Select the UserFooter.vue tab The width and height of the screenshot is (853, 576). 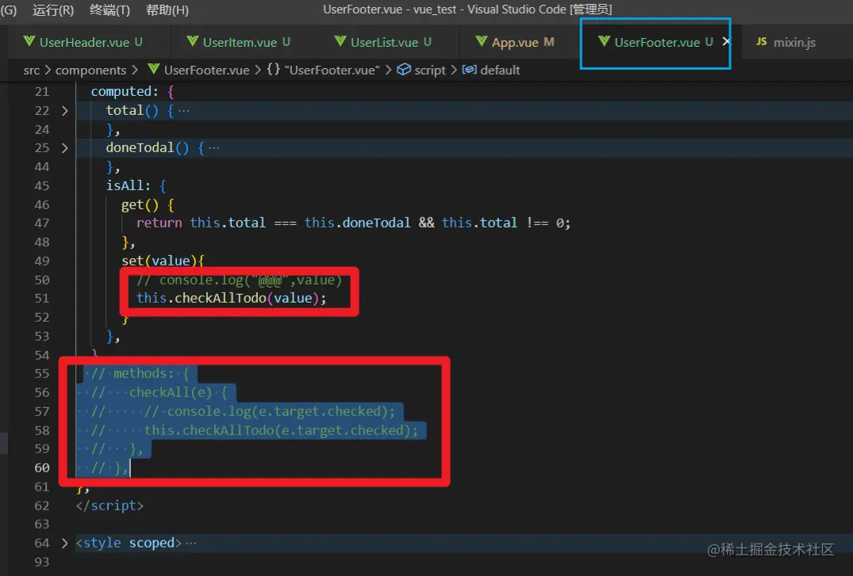click(657, 42)
